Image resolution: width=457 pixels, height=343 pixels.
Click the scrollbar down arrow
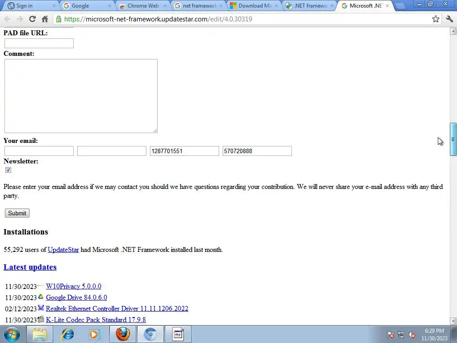pyautogui.click(x=453, y=321)
